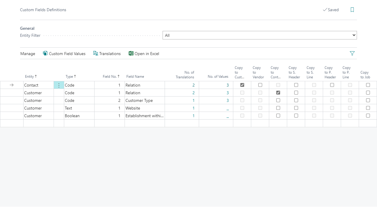
Task: Enable Copy to Job for Website row
Action: click(368, 108)
